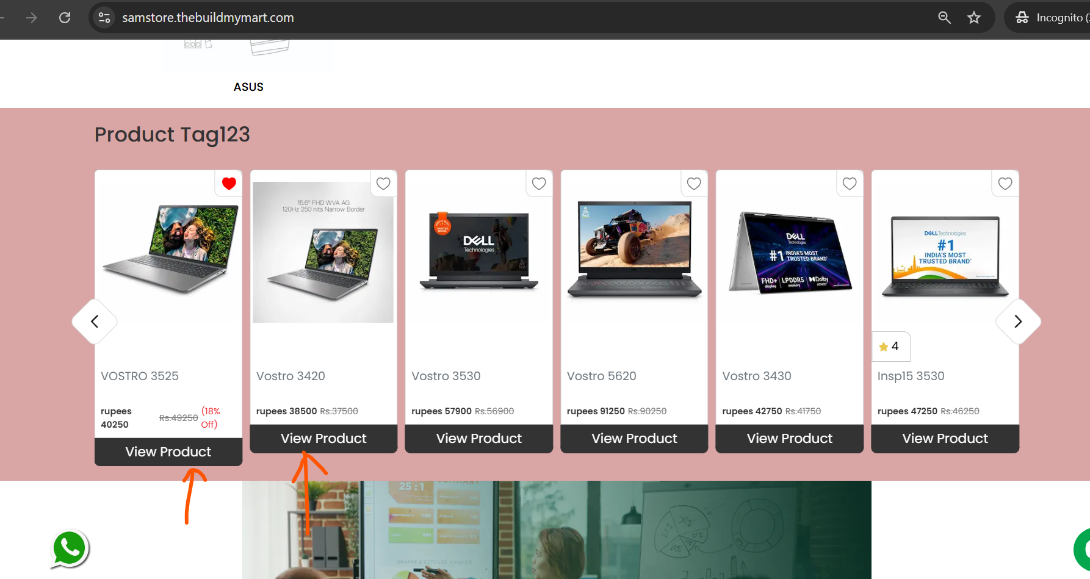Remove VOSTRO 3525 from wishlist via red heart
The image size is (1090, 579).
pos(229,184)
